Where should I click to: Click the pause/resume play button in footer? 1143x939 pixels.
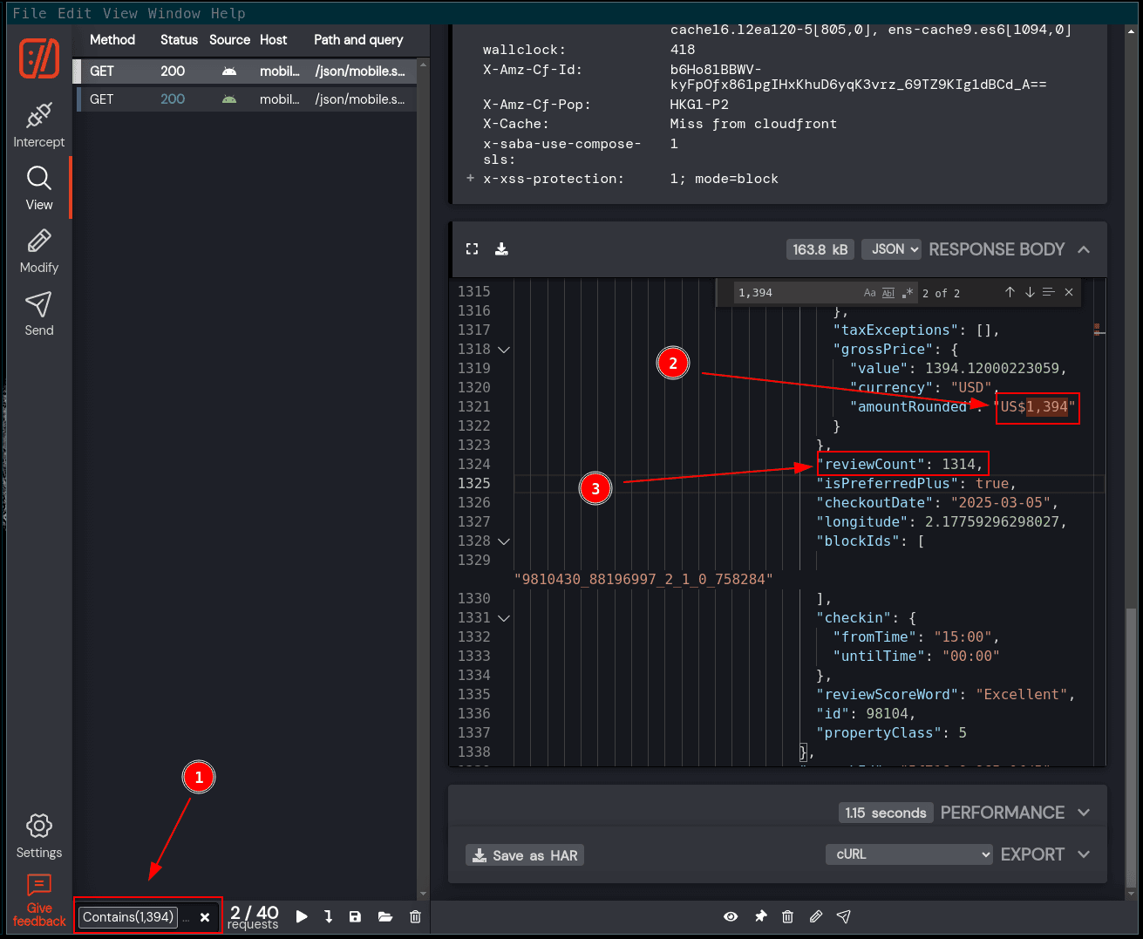(302, 916)
